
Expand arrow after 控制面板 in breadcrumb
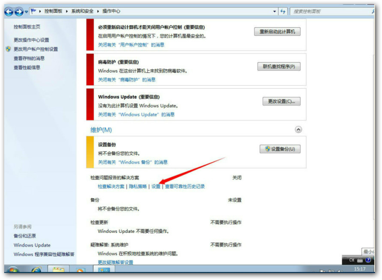[66, 11]
